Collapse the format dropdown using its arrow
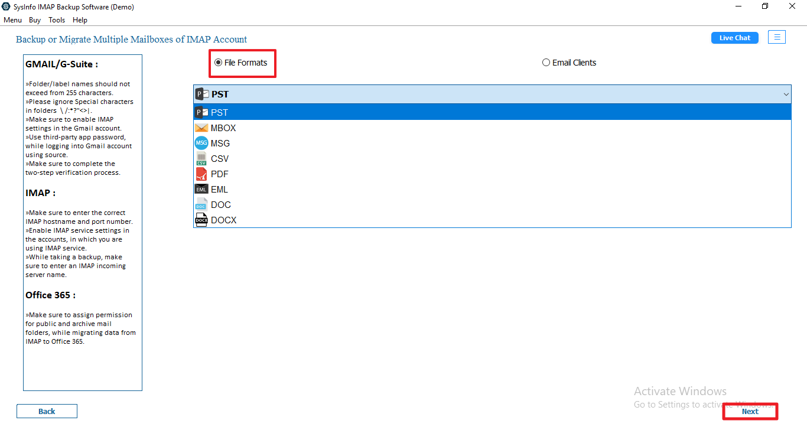 (x=786, y=95)
